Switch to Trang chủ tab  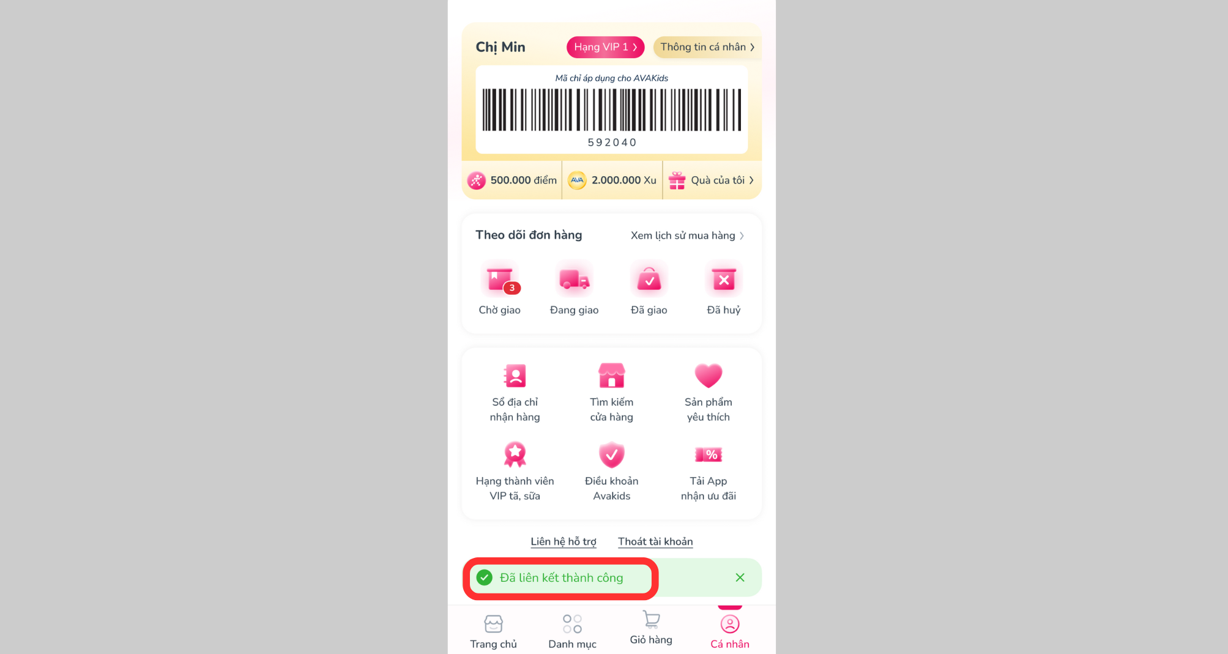point(493,631)
